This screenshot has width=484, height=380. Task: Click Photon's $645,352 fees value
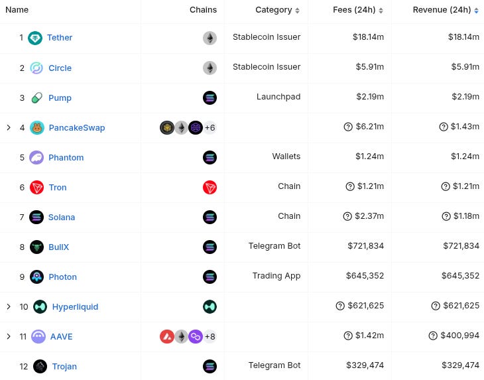[365, 276]
